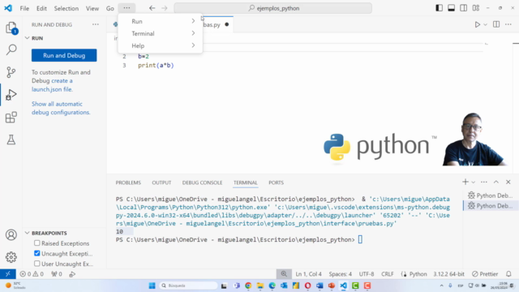Screen dimensions: 519x292
Task: Click the debug launch icon in status bar
Action: [72, 274]
